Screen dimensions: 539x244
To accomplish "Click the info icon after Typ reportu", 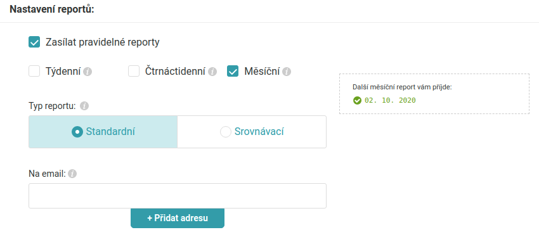I will click(x=84, y=106).
